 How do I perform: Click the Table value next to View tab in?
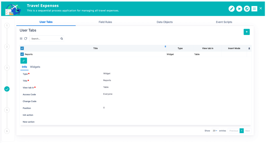(x=106, y=87)
